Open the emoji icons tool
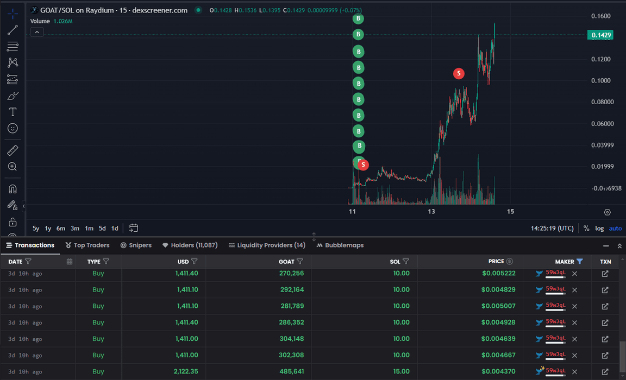The image size is (626, 380). (12, 128)
